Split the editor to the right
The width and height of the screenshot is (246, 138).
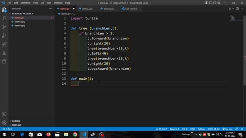coord(237,9)
